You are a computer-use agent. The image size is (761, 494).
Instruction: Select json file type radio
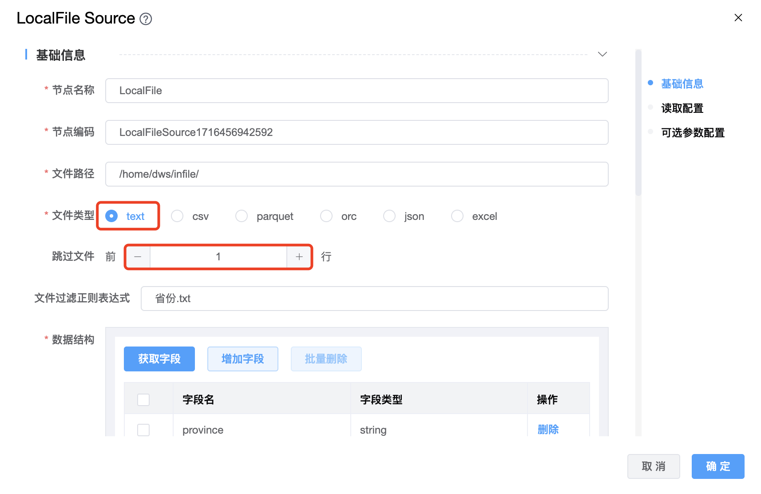[x=389, y=216]
